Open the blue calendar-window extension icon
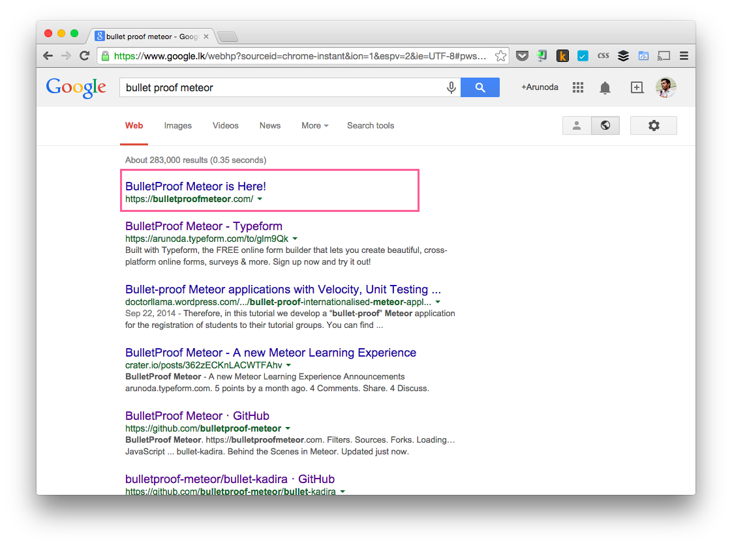Screen dimensions: 732x547 (643, 56)
